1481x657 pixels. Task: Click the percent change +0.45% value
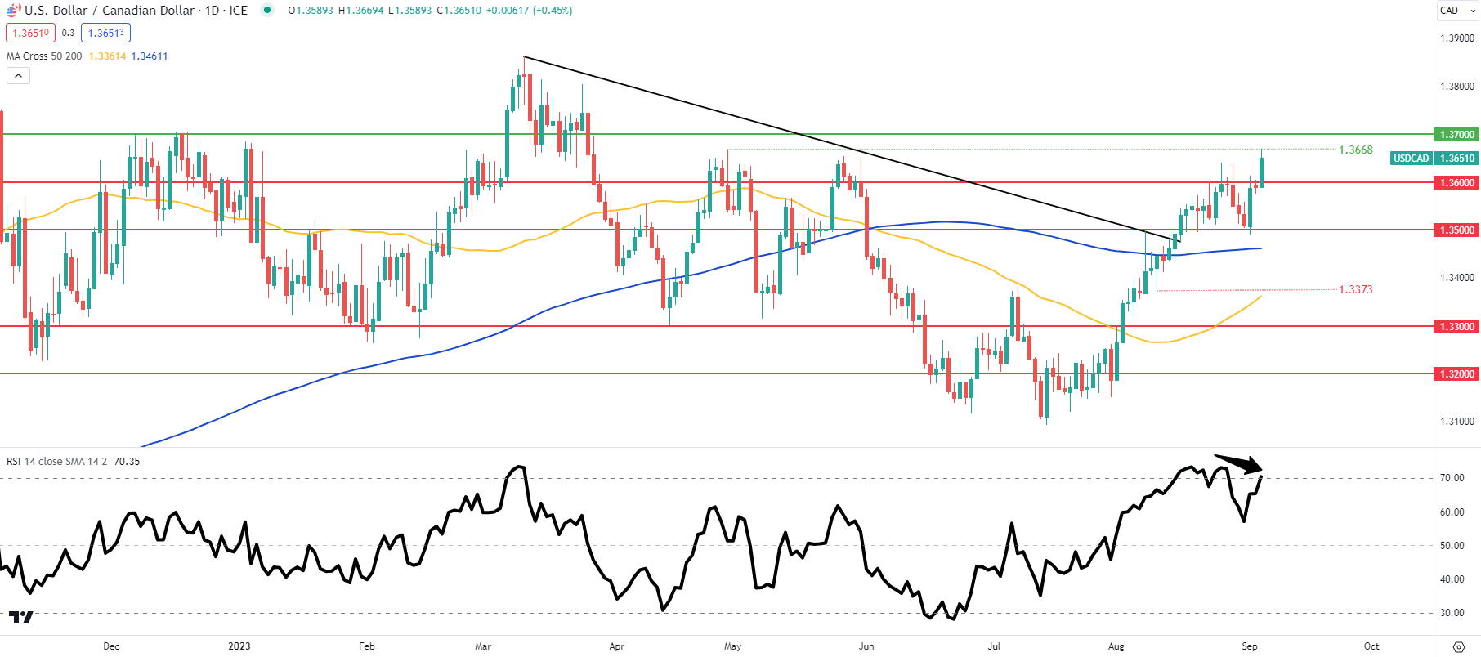click(x=553, y=11)
